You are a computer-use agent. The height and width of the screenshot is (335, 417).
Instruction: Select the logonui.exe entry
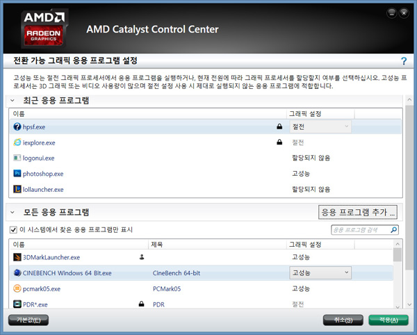click(38, 158)
